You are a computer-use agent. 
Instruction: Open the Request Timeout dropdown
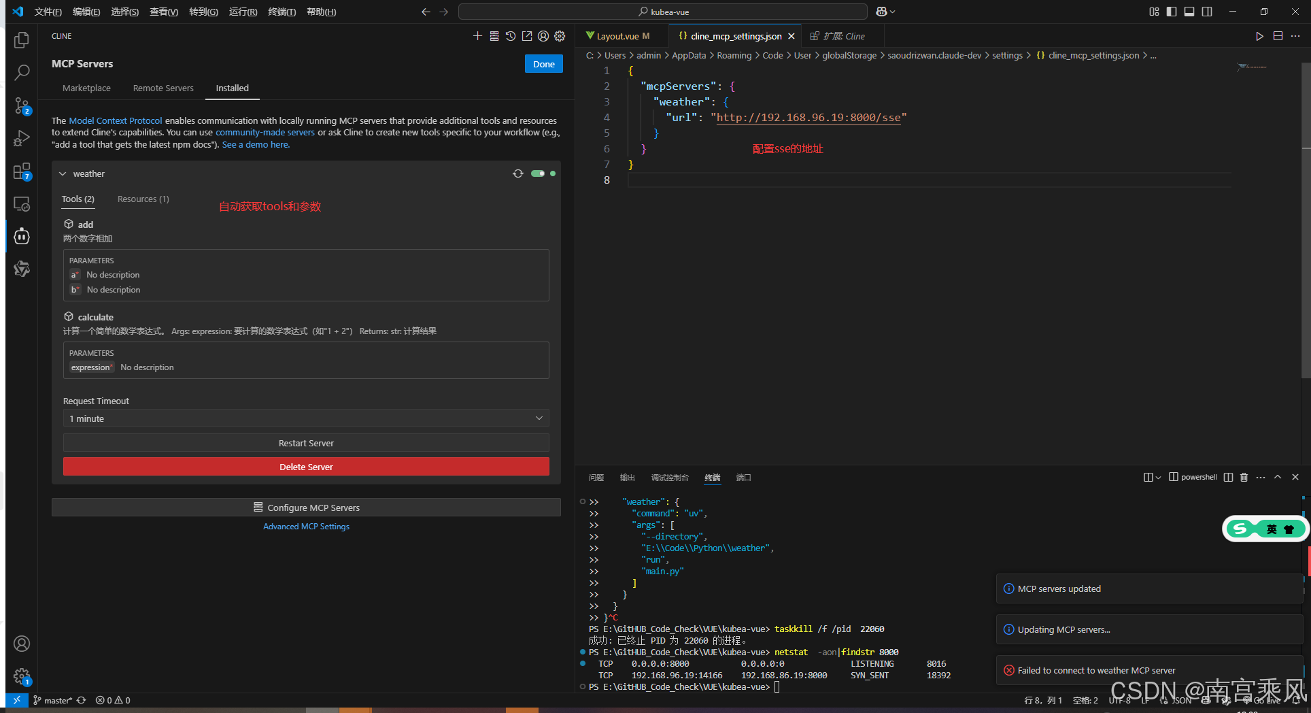[306, 418]
